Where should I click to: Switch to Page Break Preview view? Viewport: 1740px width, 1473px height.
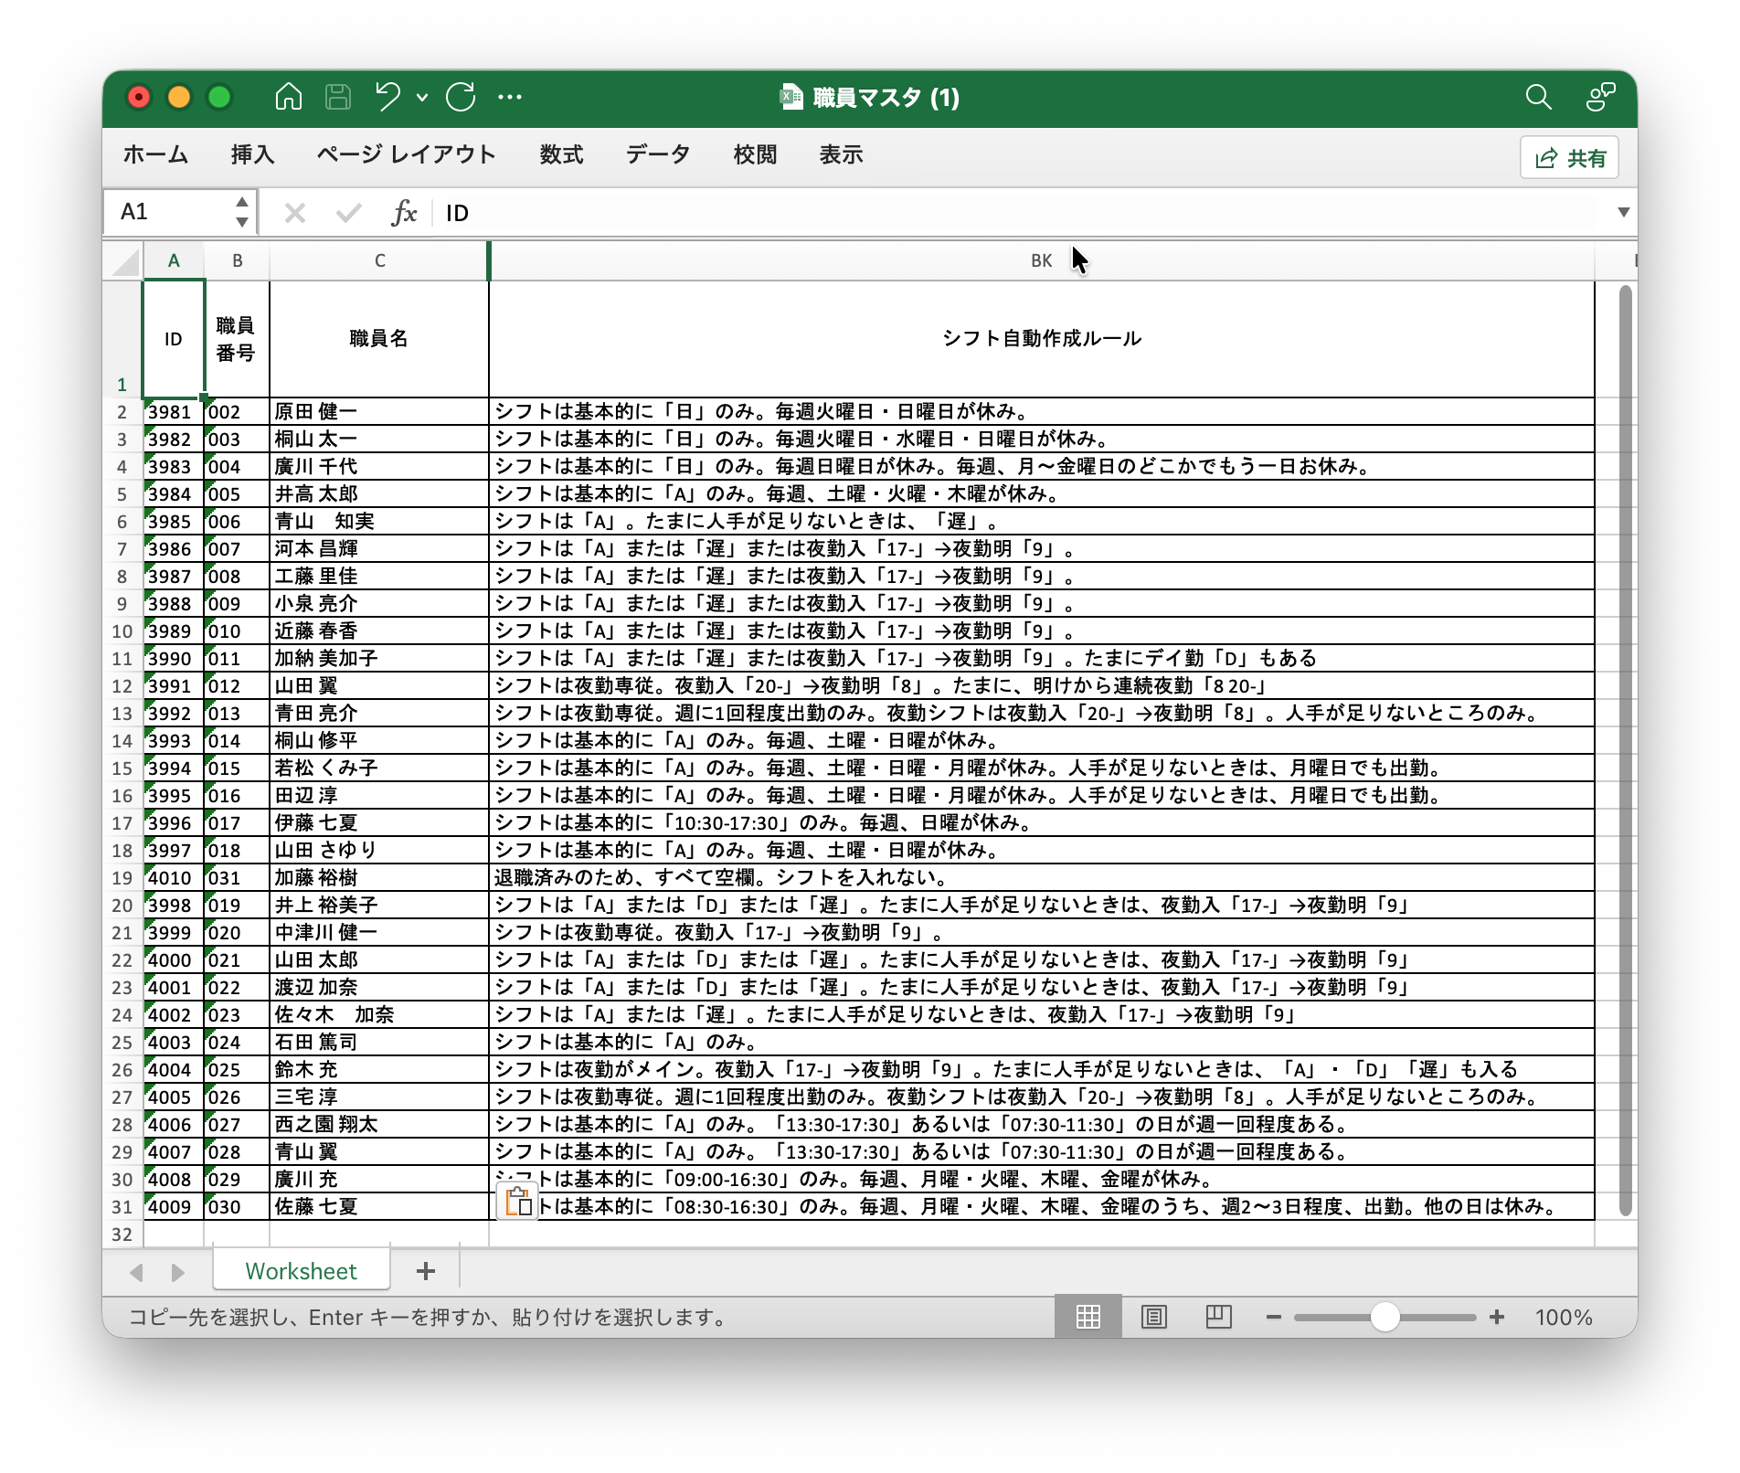(1218, 1317)
